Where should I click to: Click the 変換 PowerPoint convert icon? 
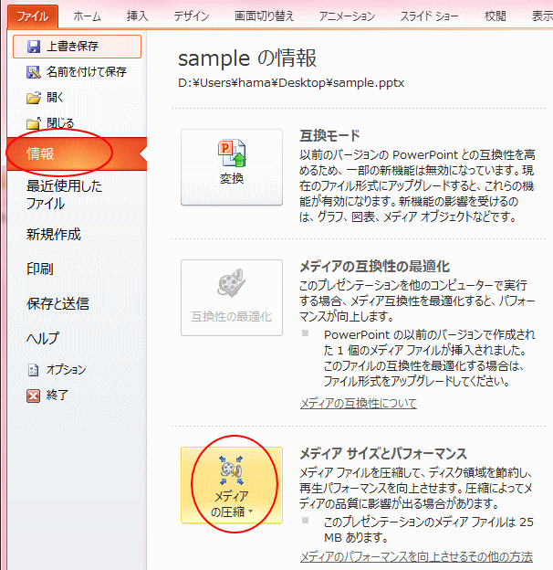pos(232,153)
